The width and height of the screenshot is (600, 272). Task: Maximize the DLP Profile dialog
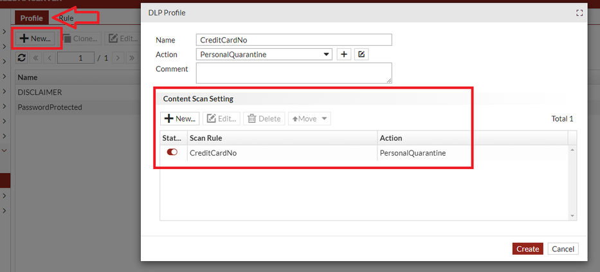[579, 13]
